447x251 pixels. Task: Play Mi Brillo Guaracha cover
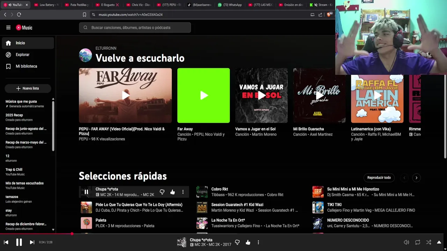320,95
